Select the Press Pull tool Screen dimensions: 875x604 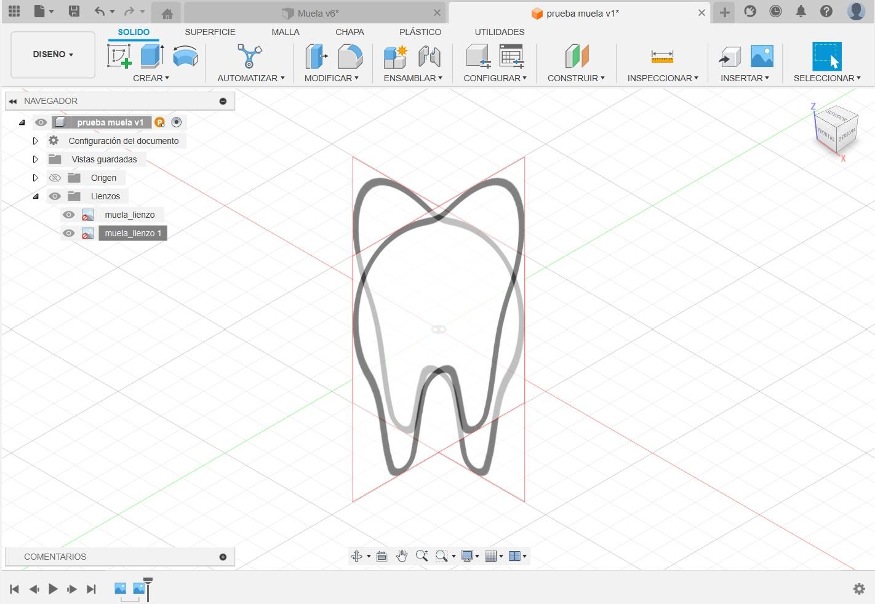click(316, 56)
